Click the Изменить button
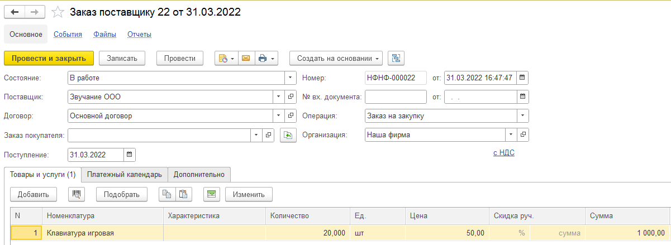The width and height of the screenshot is (671, 245). click(249, 194)
